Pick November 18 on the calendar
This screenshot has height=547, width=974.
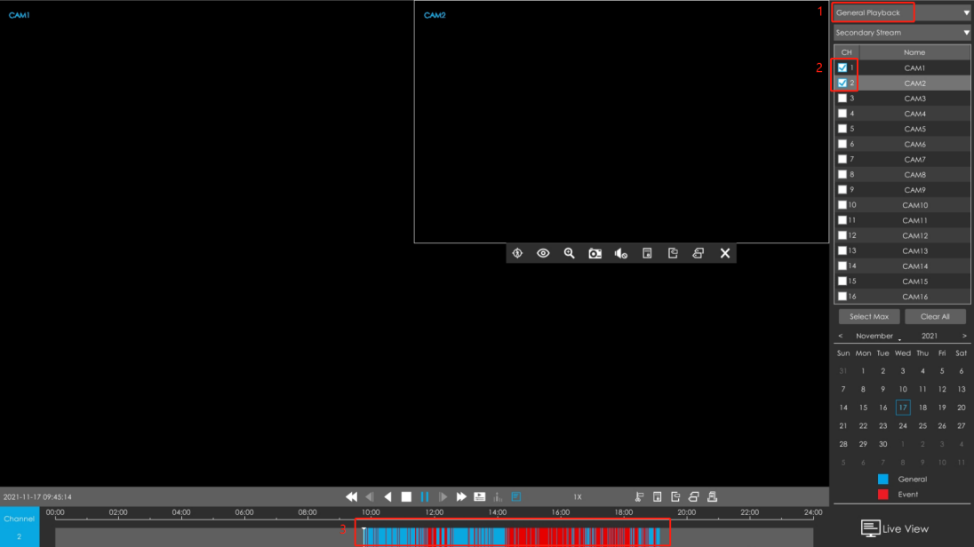click(922, 408)
